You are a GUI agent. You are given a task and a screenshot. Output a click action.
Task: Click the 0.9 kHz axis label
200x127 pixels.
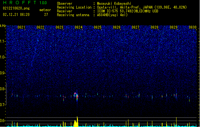click(x=3, y=73)
